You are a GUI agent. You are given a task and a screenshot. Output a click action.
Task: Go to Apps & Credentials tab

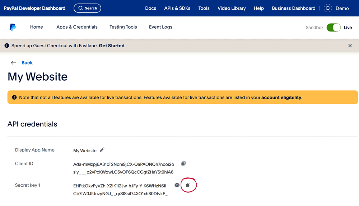[77, 27]
